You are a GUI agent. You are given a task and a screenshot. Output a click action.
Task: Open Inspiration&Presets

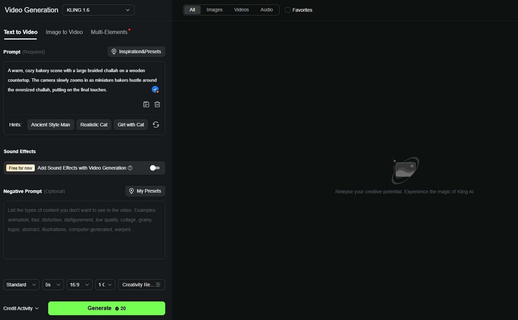pos(136,52)
